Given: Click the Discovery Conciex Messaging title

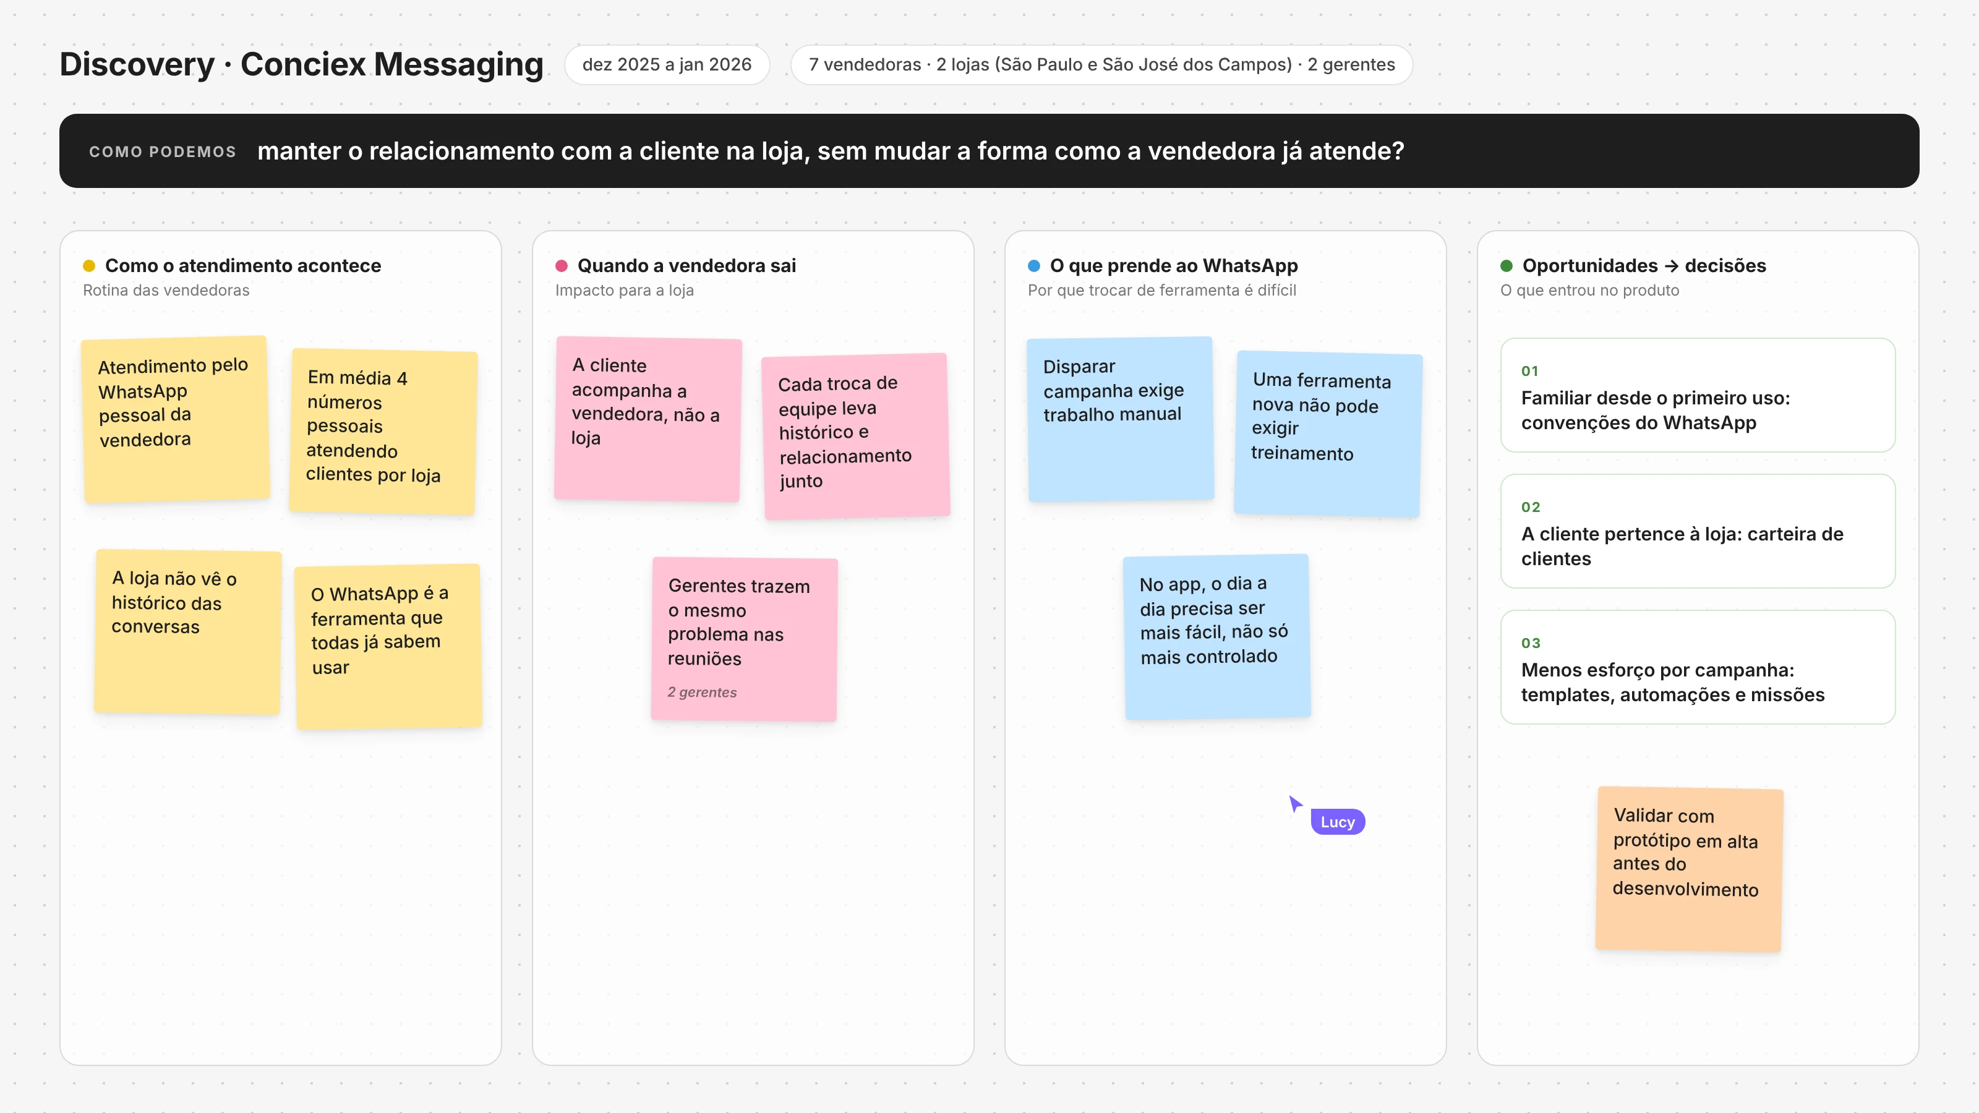Looking at the screenshot, I should tap(301, 64).
